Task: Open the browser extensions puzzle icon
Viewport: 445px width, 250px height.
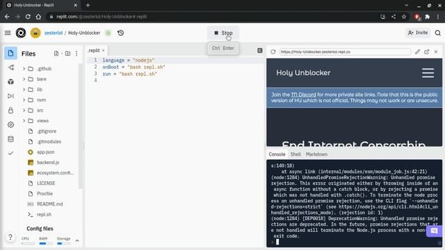Action: point(427,17)
